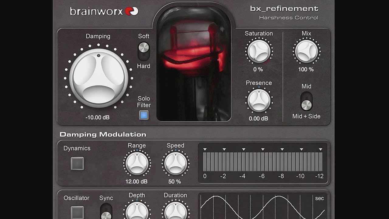
Task: Click the bx_refinement plugin title
Action: 284,9
